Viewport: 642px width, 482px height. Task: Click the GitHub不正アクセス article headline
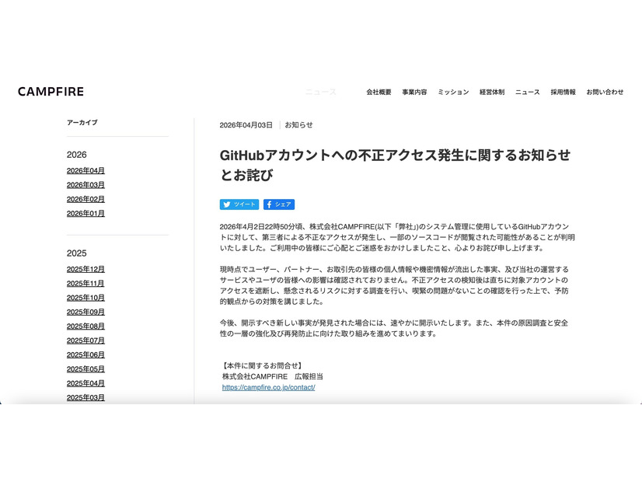pyautogui.click(x=393, y=164)
